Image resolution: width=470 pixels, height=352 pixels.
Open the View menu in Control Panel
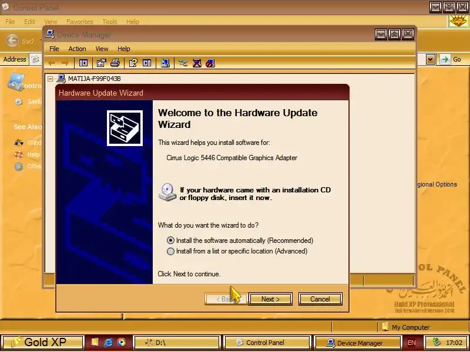(51, 22)
